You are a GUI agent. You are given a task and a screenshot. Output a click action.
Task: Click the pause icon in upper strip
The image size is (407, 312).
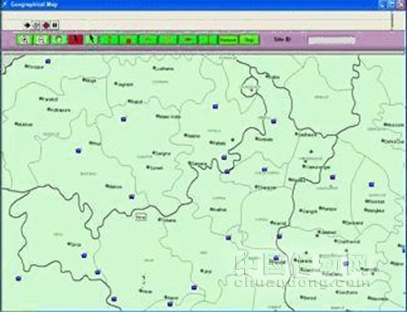[x=55, y=25]
